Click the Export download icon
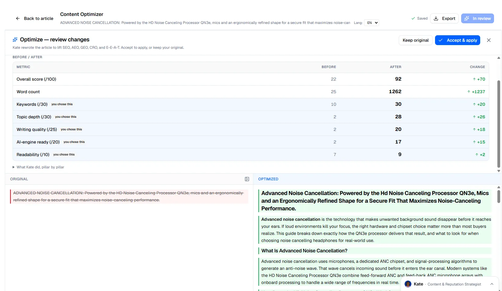Image resolution: width=502 pixels, height=291 pixels. click(436, 18)
